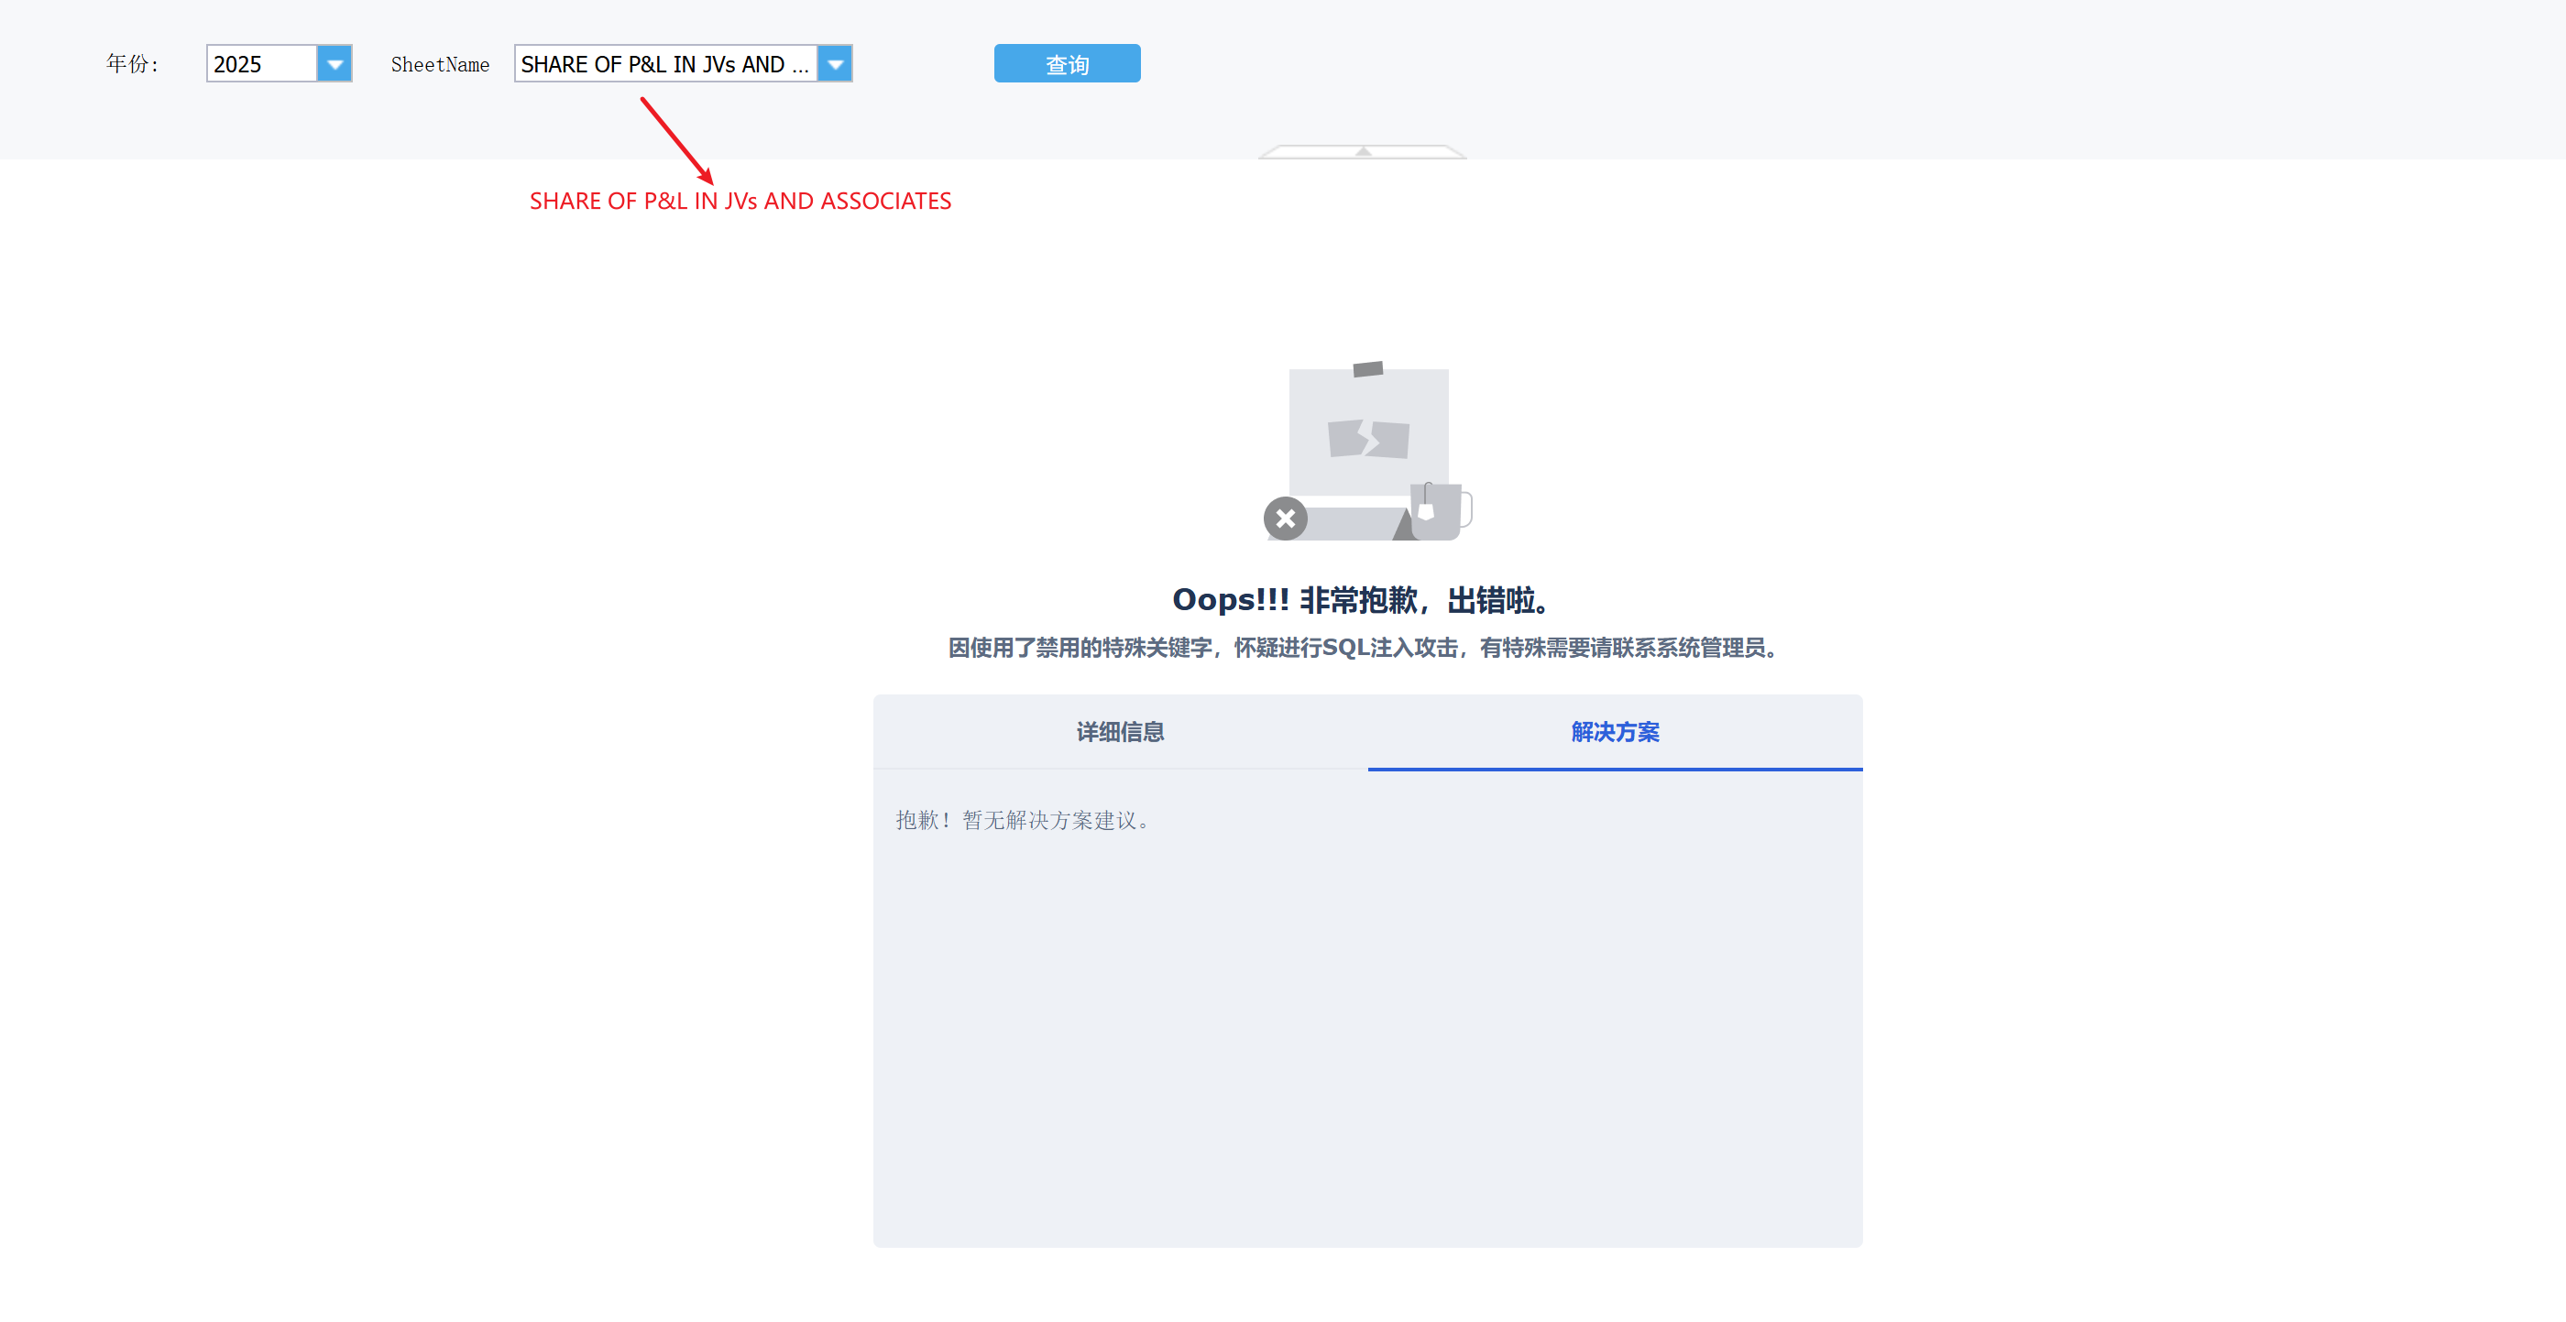This screenshot has width=2566, height=1322.
Task: Collapse the parameter panel with the up-arrow handle
Action: tap(1363, 151)
